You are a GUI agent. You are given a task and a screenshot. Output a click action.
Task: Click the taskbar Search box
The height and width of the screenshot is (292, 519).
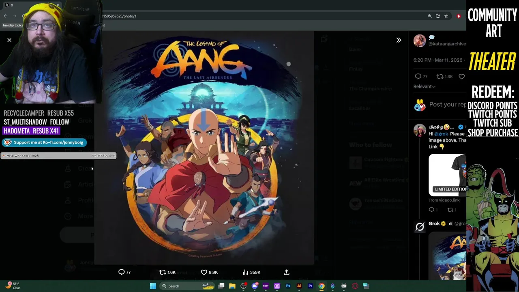pyautogui.click(x=187, y=286)
